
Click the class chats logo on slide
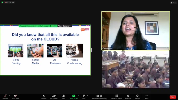pyautogui.click(x=85, y=30)
